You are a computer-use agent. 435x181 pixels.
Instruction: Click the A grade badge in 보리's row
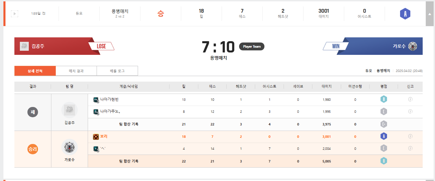tap(384, 136)
